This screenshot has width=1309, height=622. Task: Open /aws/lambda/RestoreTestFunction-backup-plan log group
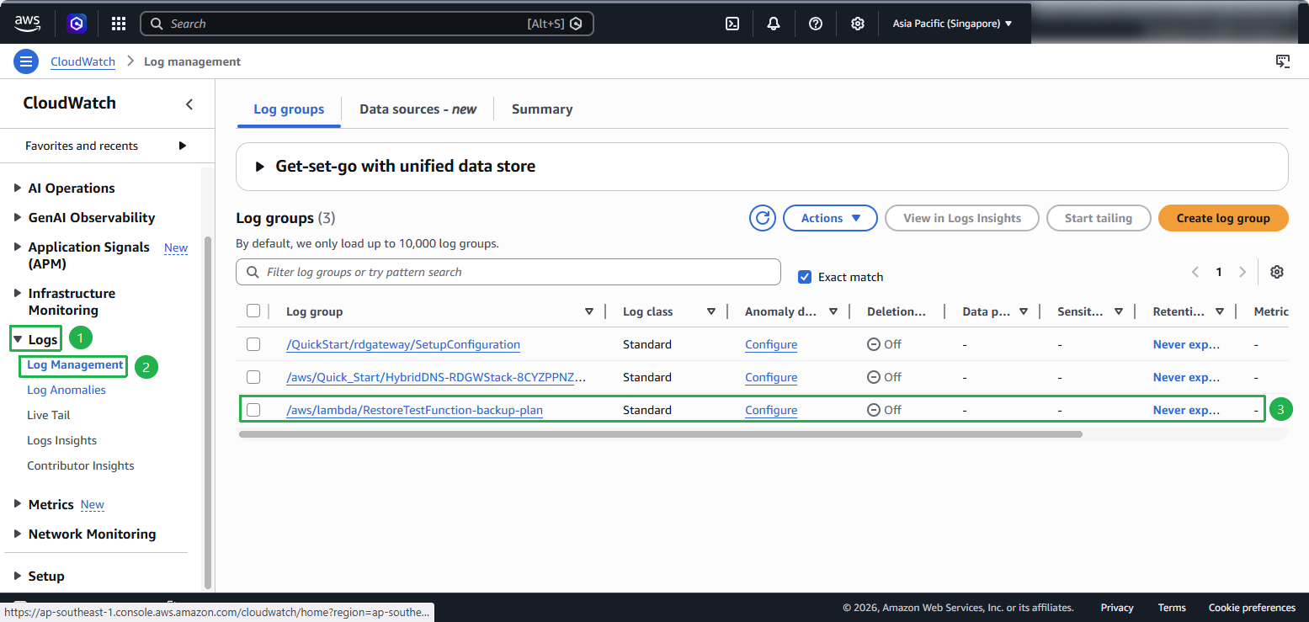[x=414, y=410]
